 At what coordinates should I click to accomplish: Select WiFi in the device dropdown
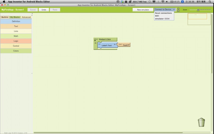coord(157,16)
